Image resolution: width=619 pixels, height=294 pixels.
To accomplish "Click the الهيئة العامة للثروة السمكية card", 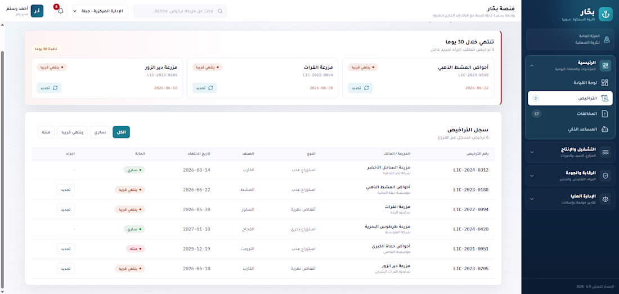I will [570, 39].
